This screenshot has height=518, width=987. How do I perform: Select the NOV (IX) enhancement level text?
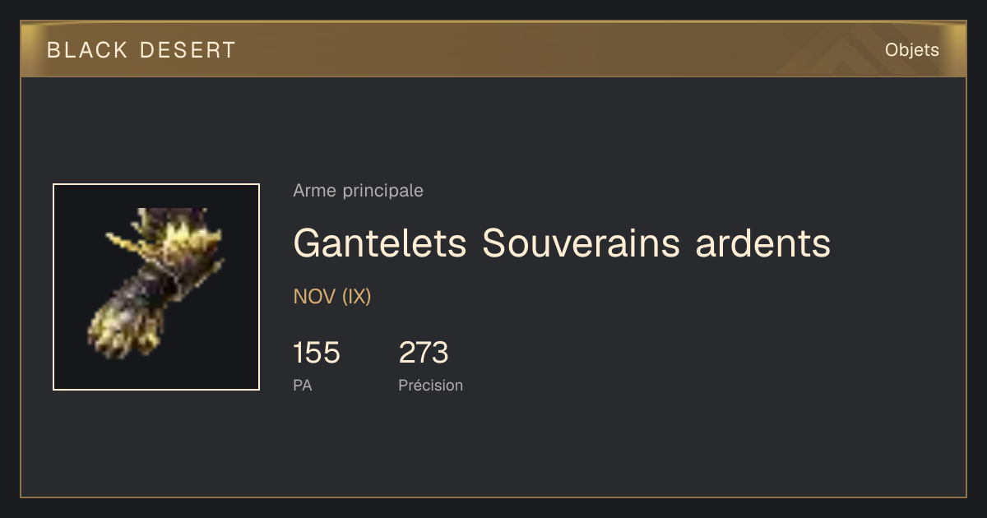click(x=332, y=297)
